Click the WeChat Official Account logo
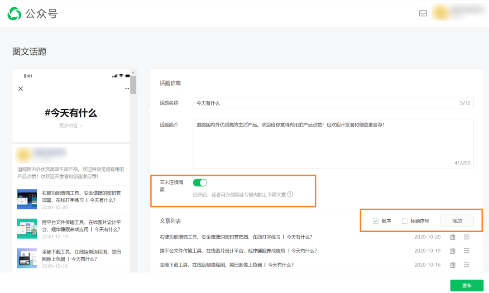The width and height of the screenshot is (489, 293). pos(14,14)
